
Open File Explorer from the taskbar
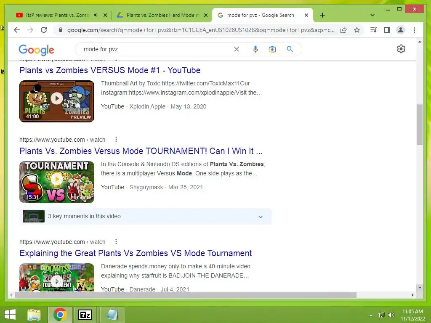click(34, 315)
